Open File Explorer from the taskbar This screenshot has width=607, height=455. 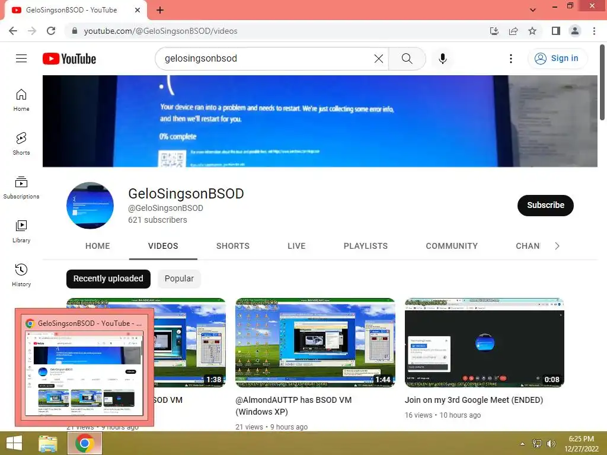point(47,443)
